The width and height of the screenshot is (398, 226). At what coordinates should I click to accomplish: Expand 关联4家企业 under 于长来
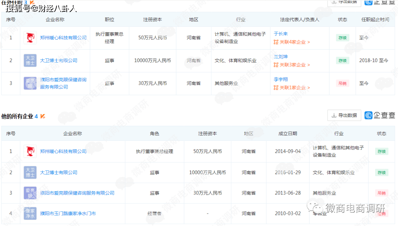[292, 42]
